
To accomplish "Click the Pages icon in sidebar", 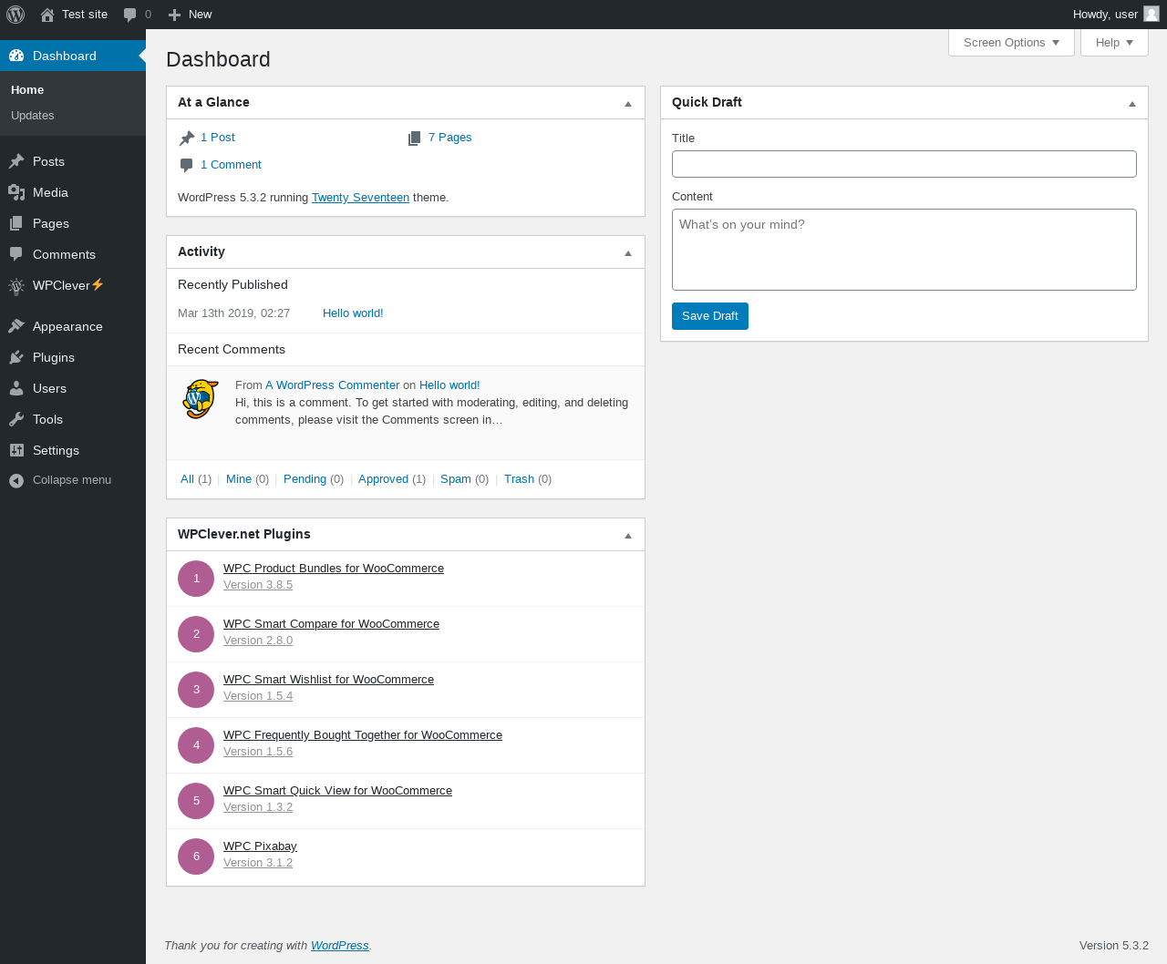I will (16, 223).
